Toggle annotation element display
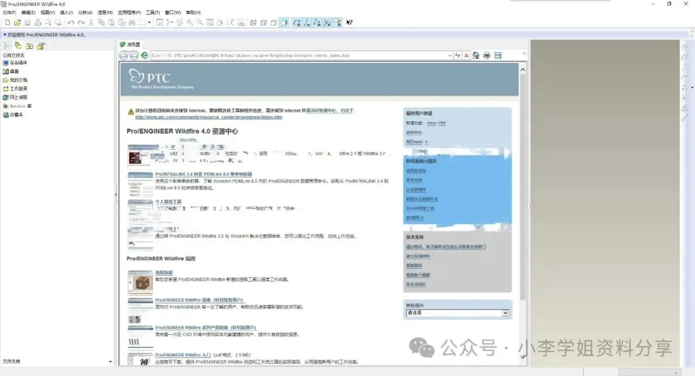The width and height of the screenshot is (695, 376). [337, 22]
